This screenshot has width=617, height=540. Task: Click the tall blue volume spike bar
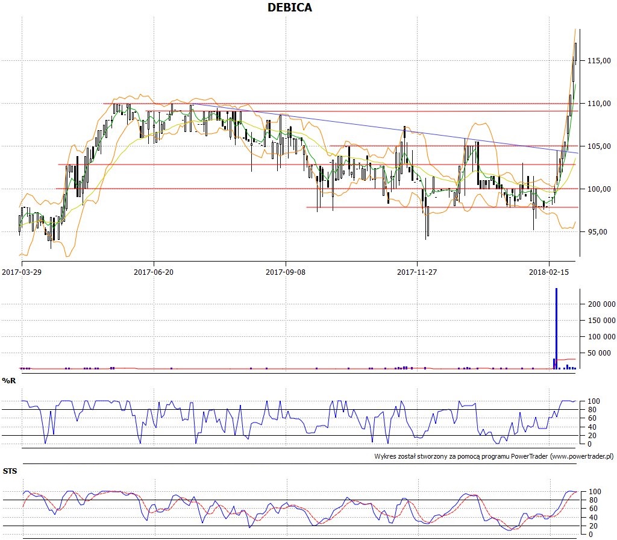click(556, 328)
